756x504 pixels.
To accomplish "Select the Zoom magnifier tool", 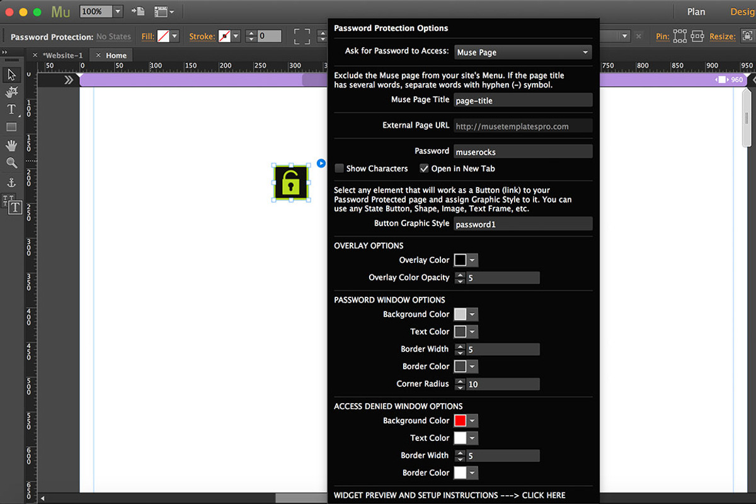I will (11, 163).
